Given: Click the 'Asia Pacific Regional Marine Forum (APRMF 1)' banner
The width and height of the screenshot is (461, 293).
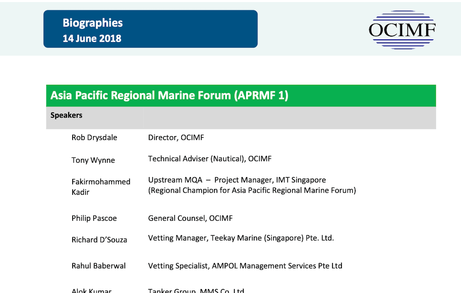Looking at the screenshot, I should (241, 96).
